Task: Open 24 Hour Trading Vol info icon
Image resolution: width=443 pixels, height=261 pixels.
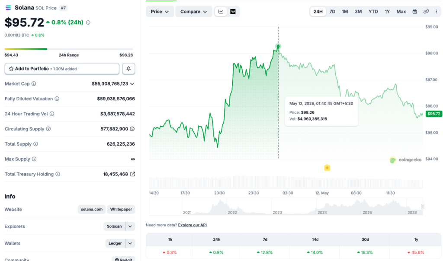Action: pyautogui.click(x=52, y=114)
